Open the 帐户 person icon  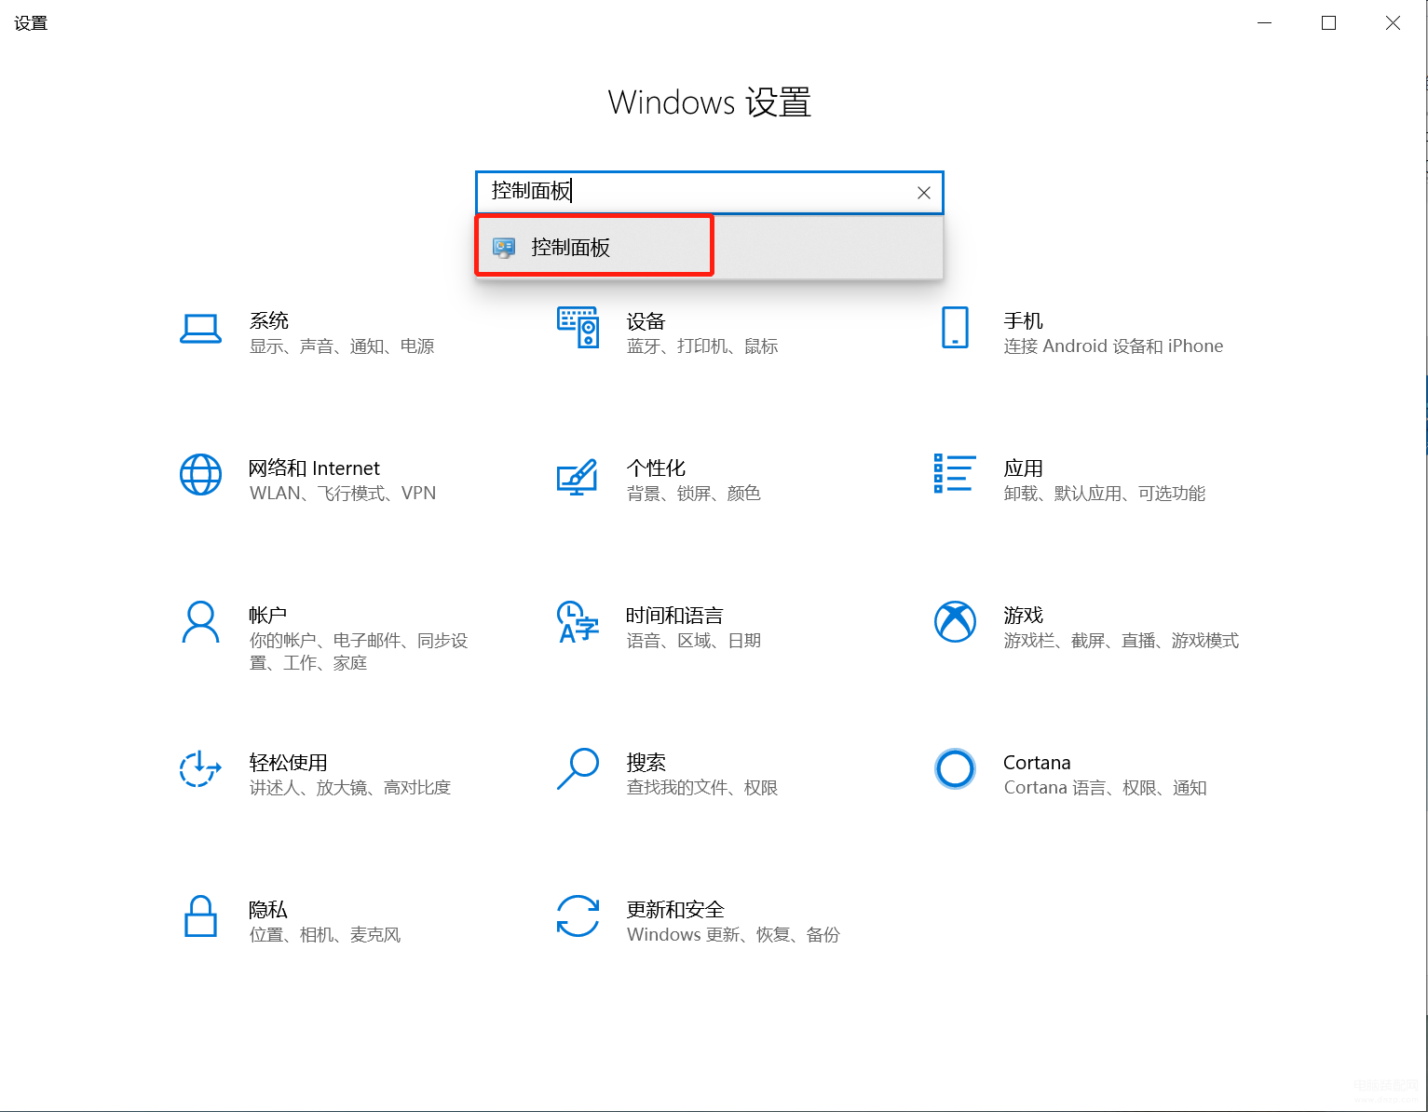pos(200,622)
